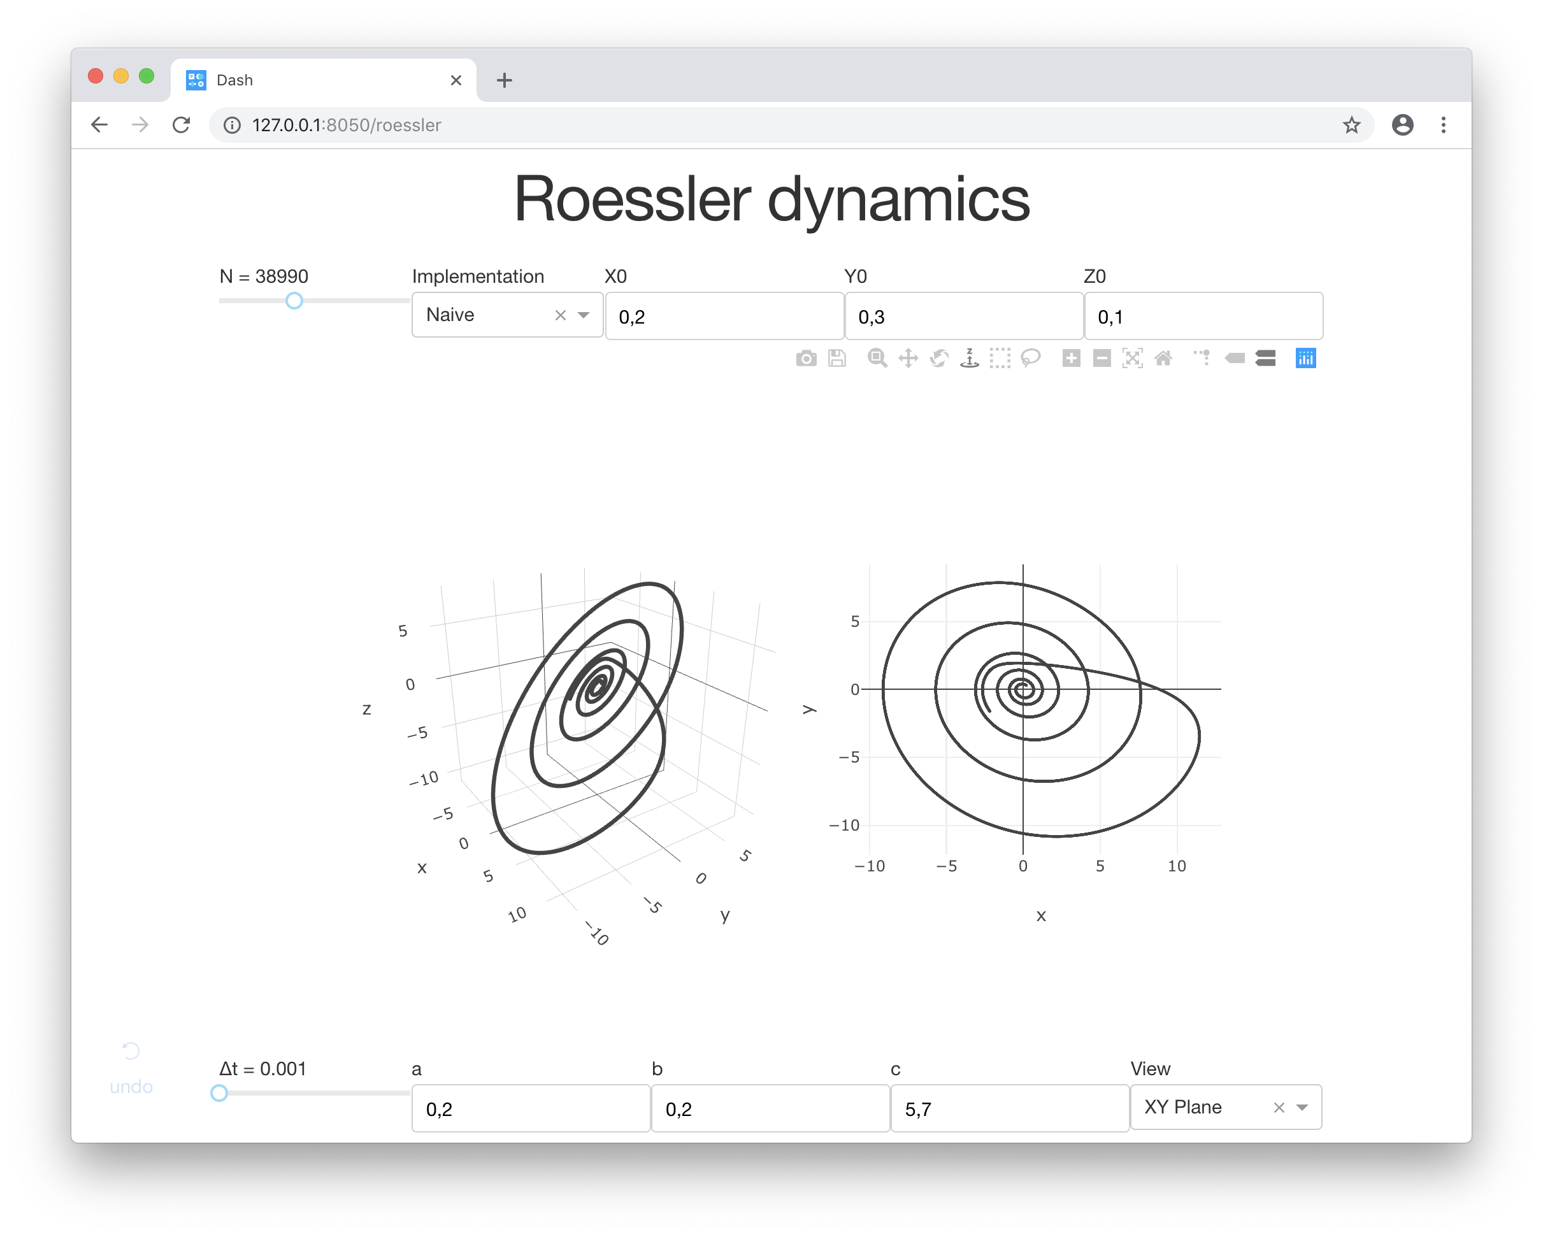Click the address bar URL
Screen dimensions: 1543x1237
(x=347, y=125)
